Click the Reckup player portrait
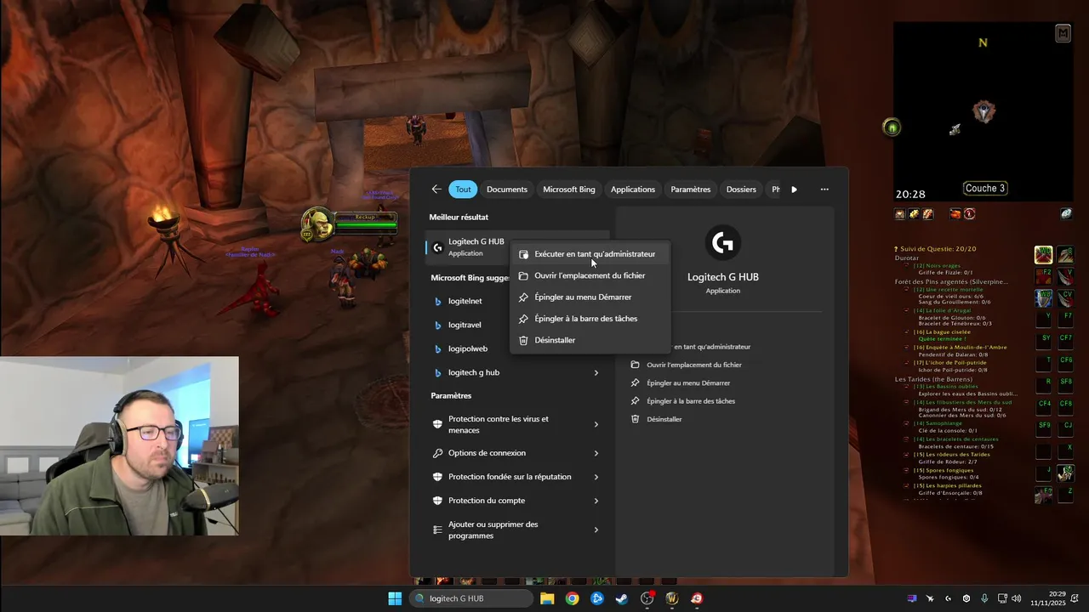Viewport: 1089px width, 612px height. click(317, 224)
